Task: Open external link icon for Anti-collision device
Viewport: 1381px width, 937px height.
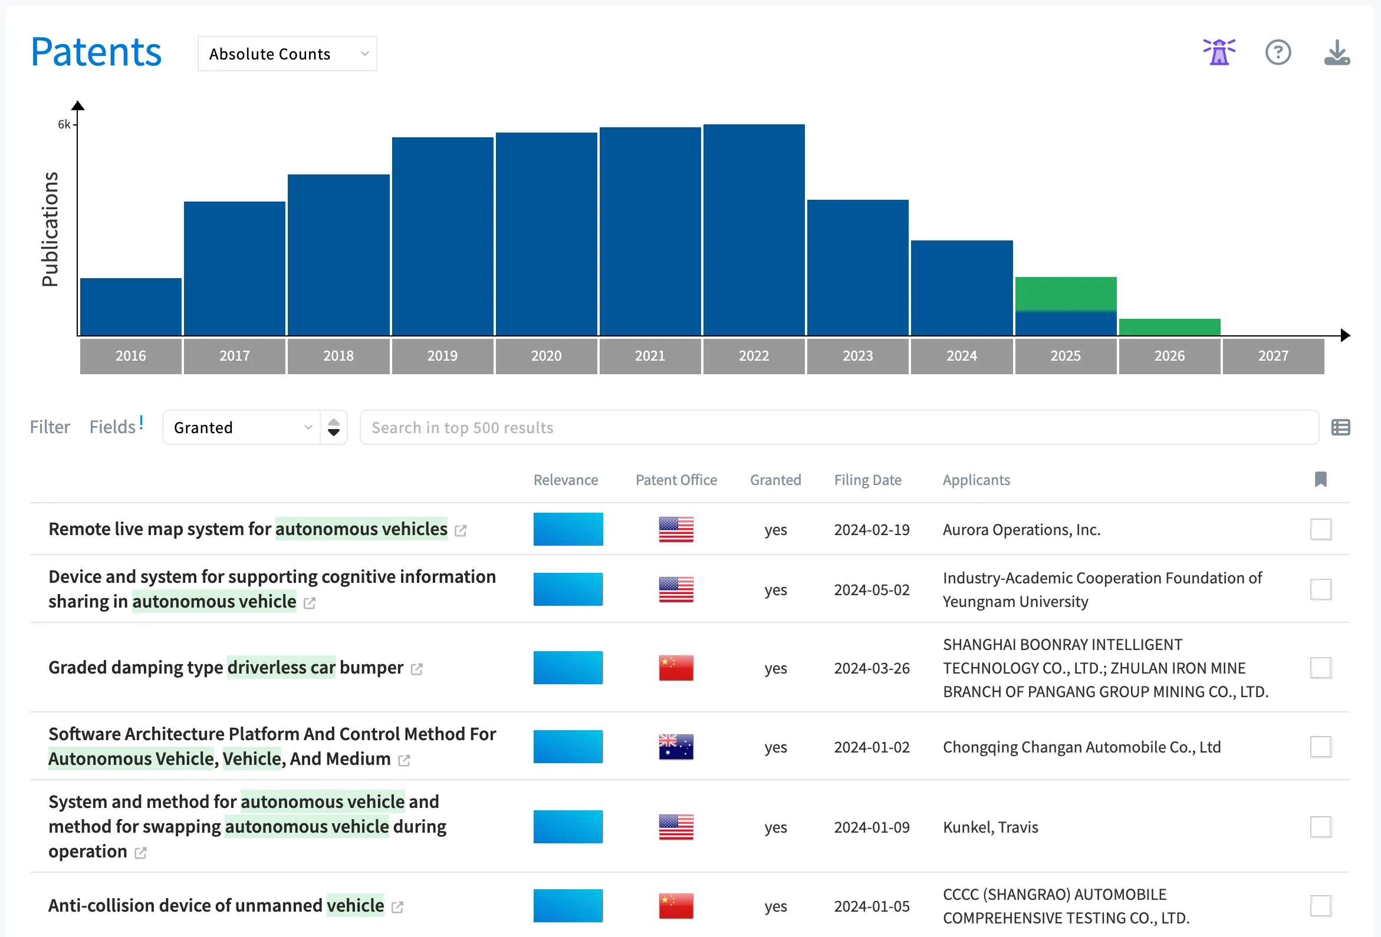Action: (x=397, y=907)
